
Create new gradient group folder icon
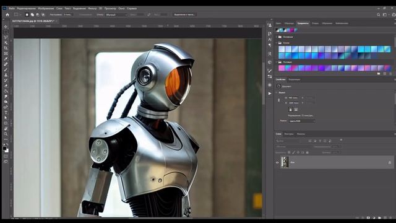pos(379,74)
